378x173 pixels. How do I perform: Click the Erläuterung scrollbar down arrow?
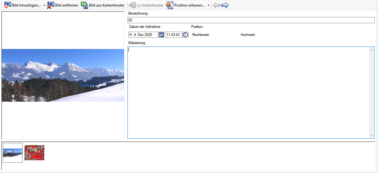372,135
